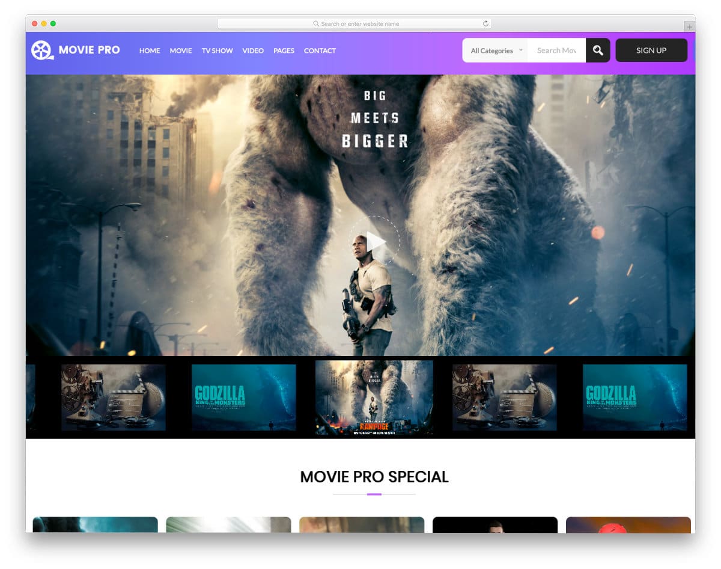Viewport: 721px width, 569px height.
Task: Click the browser address bar
Action: [x=354, y=24]
